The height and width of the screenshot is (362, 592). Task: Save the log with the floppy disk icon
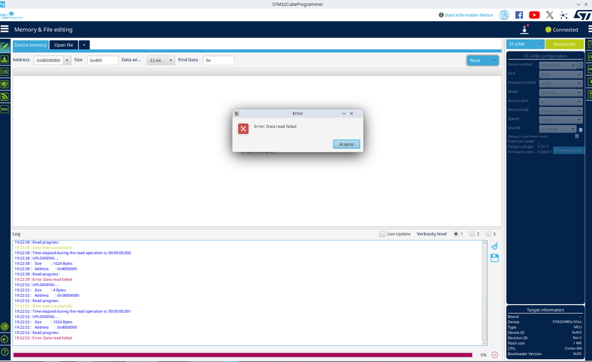tap(495, 258)
